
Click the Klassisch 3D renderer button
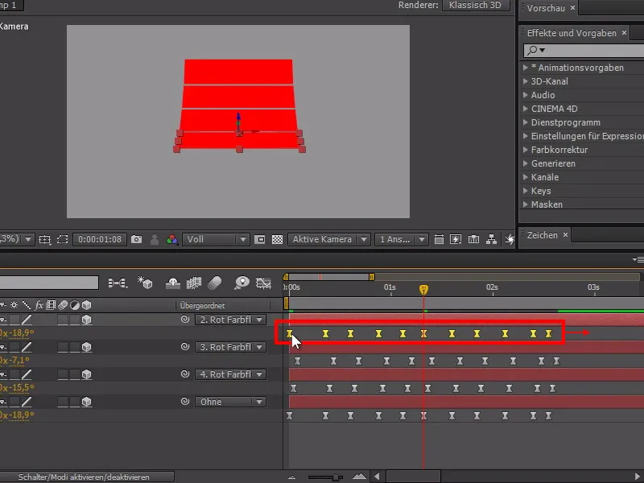tap(475, 6)
